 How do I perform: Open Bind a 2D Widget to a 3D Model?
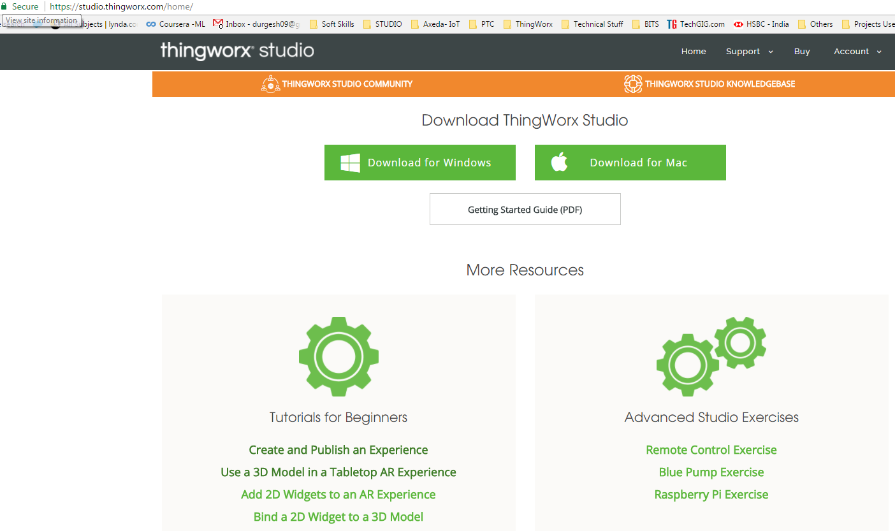coord(338,517)
